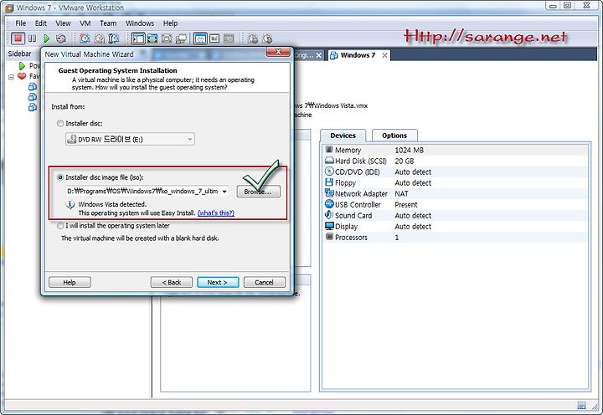Select the Summary View toolbar icon
The image size is (603, 415).
pos(214,38)
